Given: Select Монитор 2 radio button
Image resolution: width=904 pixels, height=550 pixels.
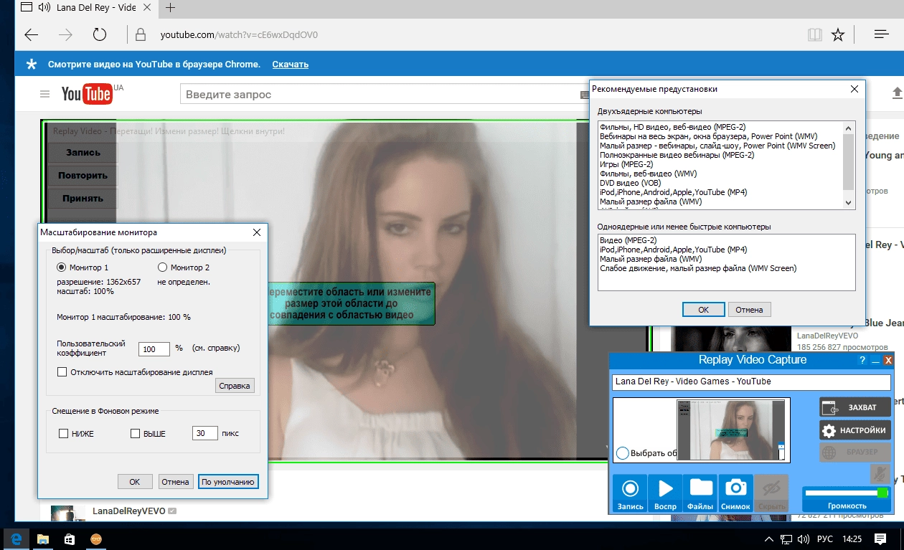Looking at the screenshot, I should click(162, 267).
